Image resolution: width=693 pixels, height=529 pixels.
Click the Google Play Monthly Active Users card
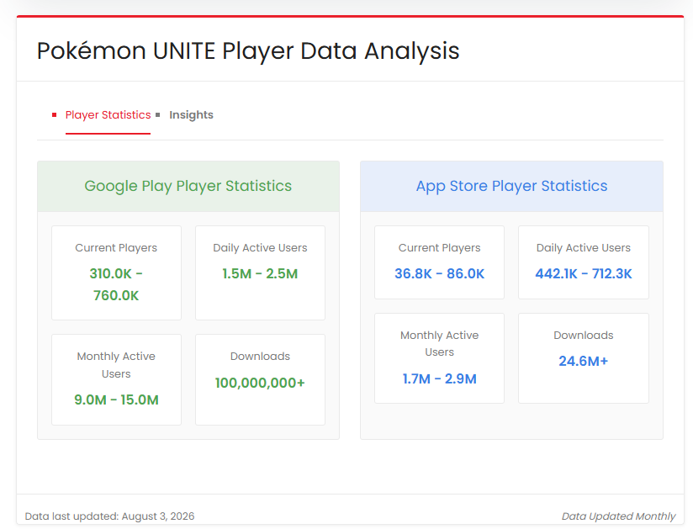[116, 379]
